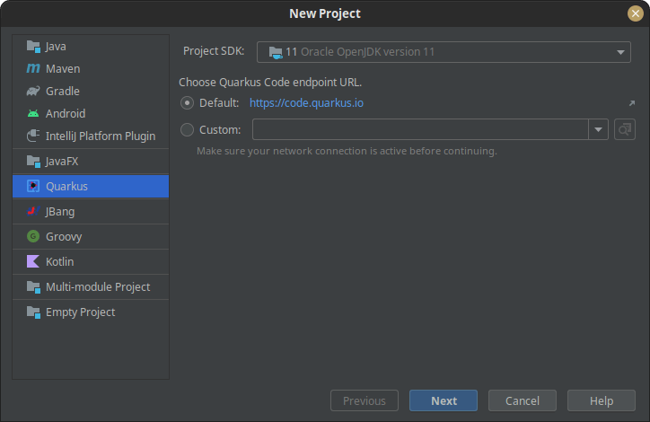This screenshot has height=422, width=650.
Task: Click the IntelliJ Platform Plugin plug icon
Action: (33, 136)
